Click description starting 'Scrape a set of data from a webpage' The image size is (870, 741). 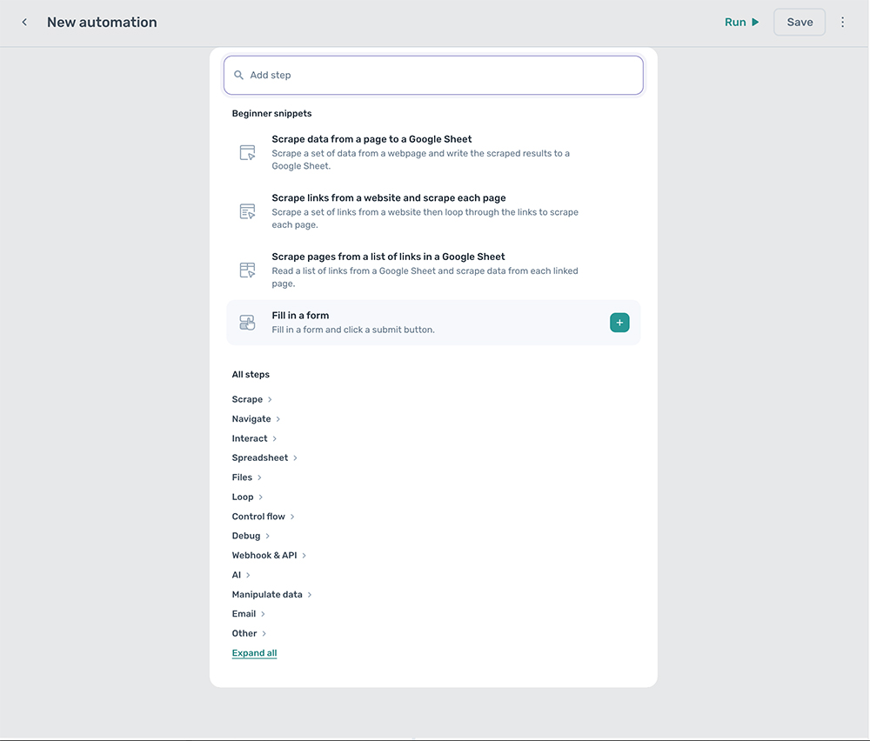420,159
